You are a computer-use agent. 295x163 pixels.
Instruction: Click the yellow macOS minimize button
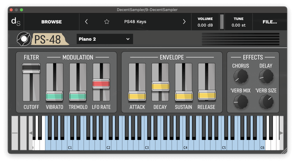click(x=16, y=10)
